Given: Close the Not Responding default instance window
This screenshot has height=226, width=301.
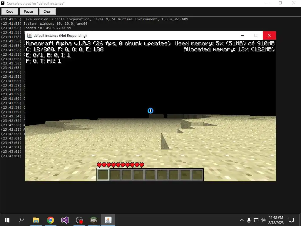Looking at the screenshot, I should [x=269, y=35].
